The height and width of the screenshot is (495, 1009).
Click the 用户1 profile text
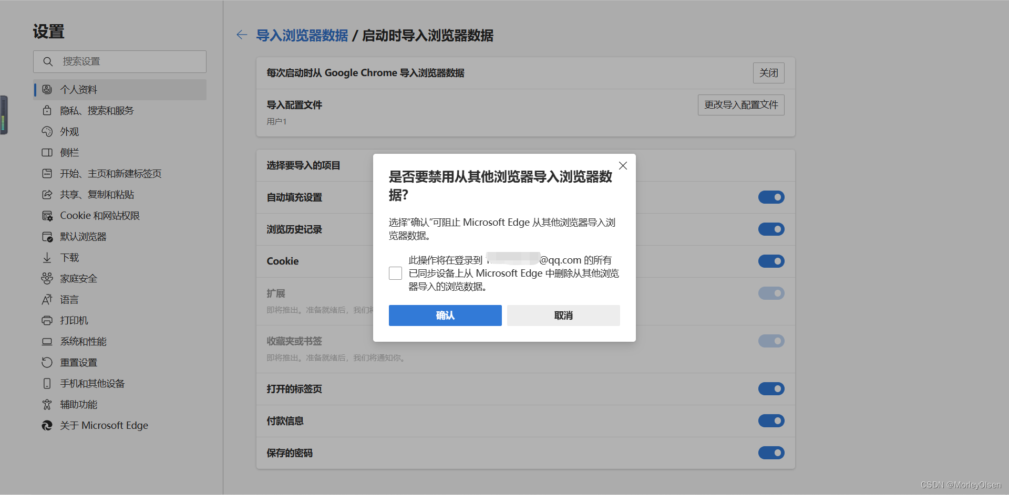pos(276,122)
